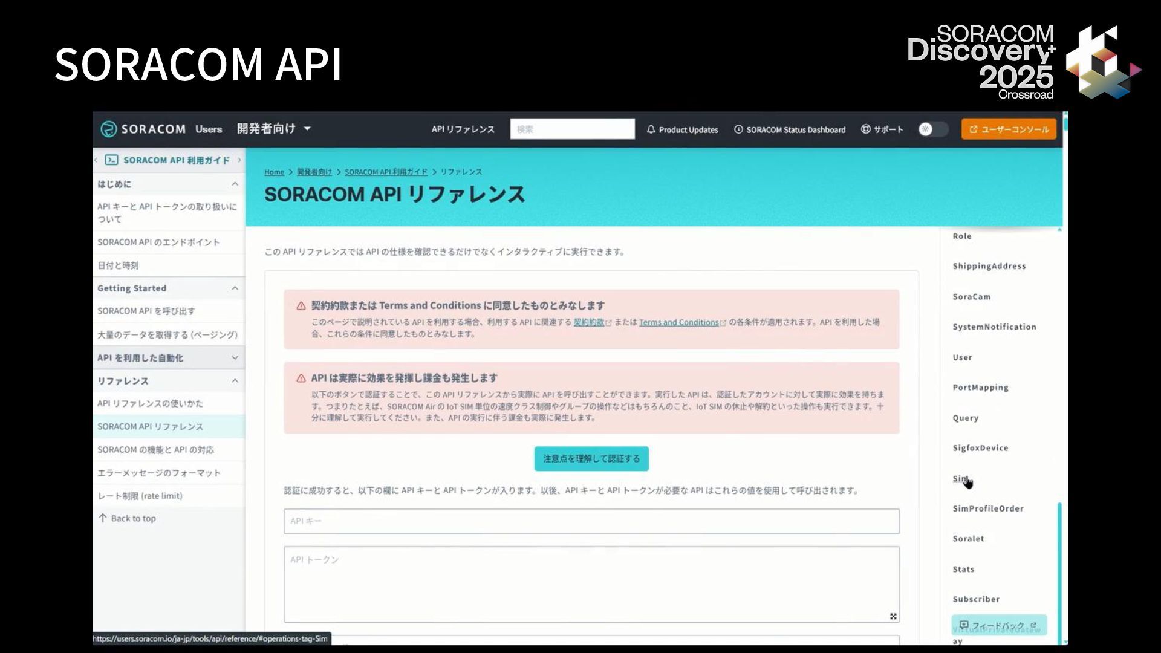Open the 開発者向け dropdown menu

coord(274,129)
